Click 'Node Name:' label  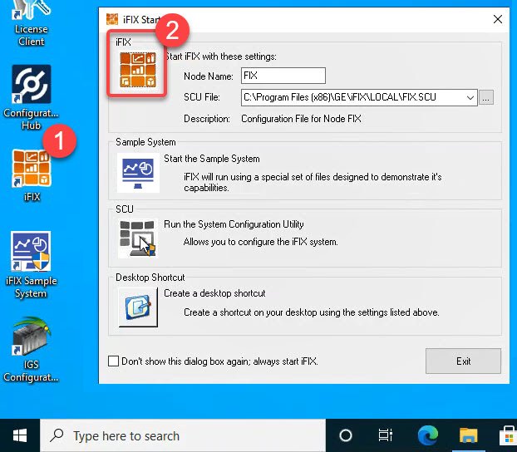209,76
